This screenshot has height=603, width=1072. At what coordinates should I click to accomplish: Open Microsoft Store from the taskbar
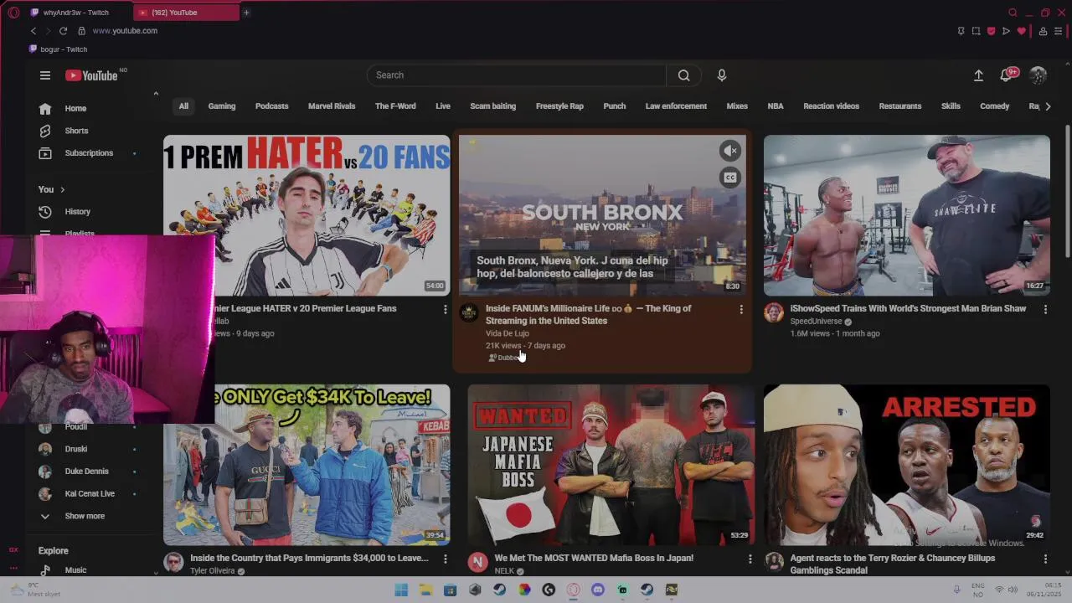pos(450,590)
